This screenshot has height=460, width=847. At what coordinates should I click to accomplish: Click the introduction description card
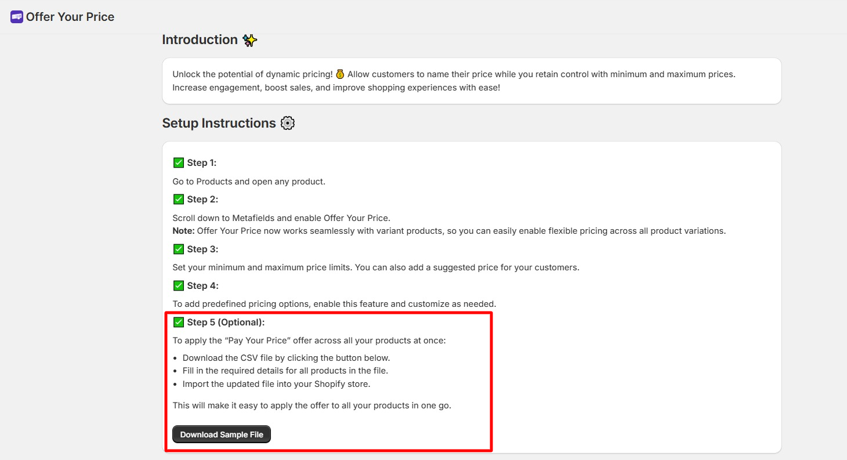coord(471,81)
